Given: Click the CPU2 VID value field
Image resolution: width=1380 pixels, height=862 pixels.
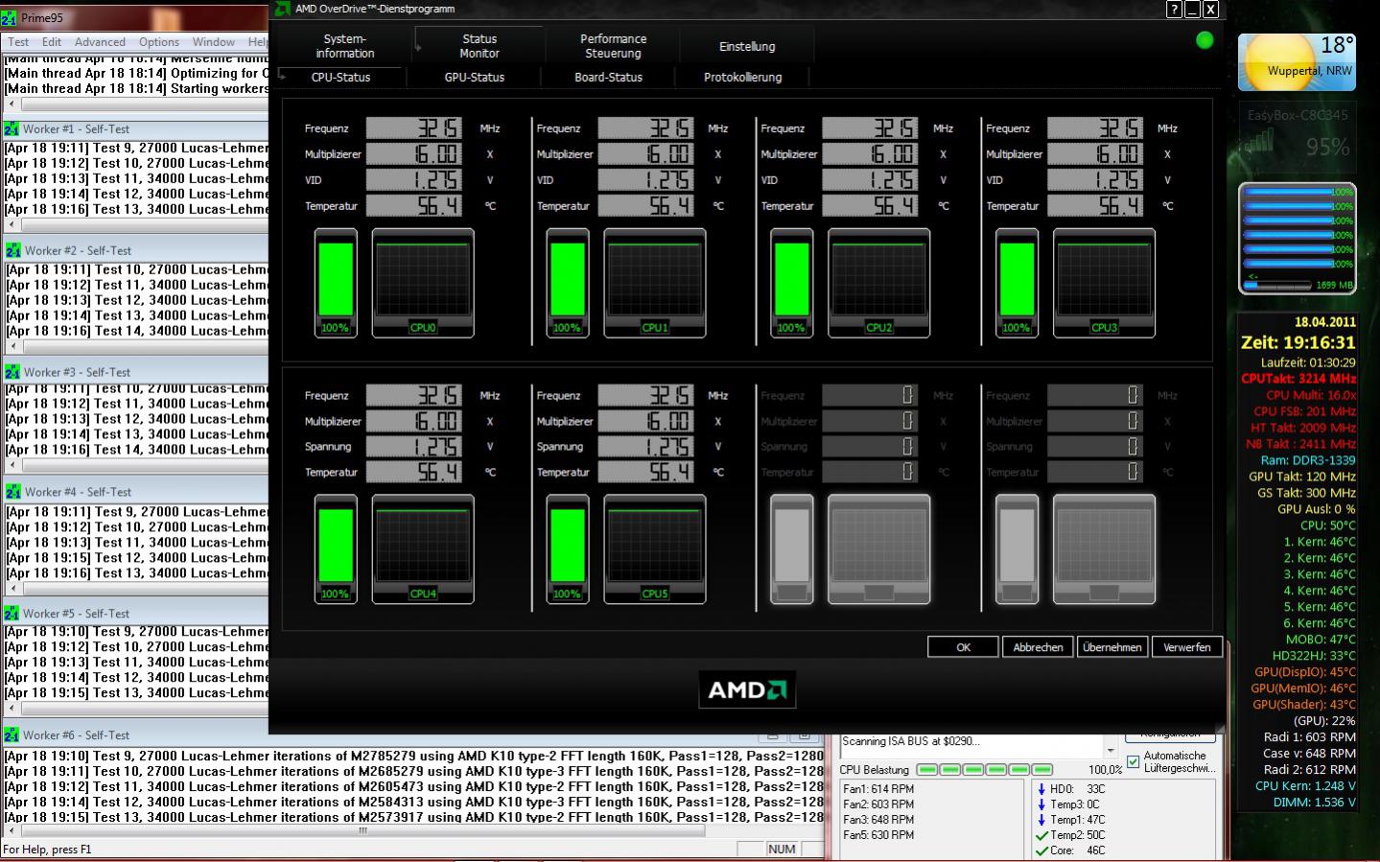Looking at the screenshot, I should 870,179.
